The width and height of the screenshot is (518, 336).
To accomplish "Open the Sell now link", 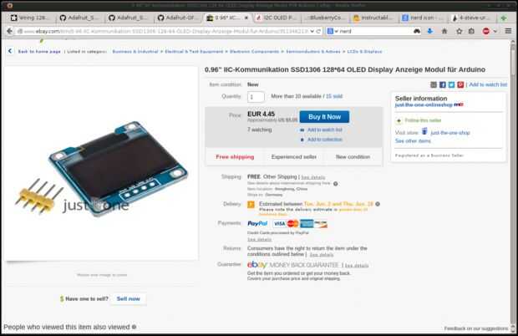I will 128,298.
